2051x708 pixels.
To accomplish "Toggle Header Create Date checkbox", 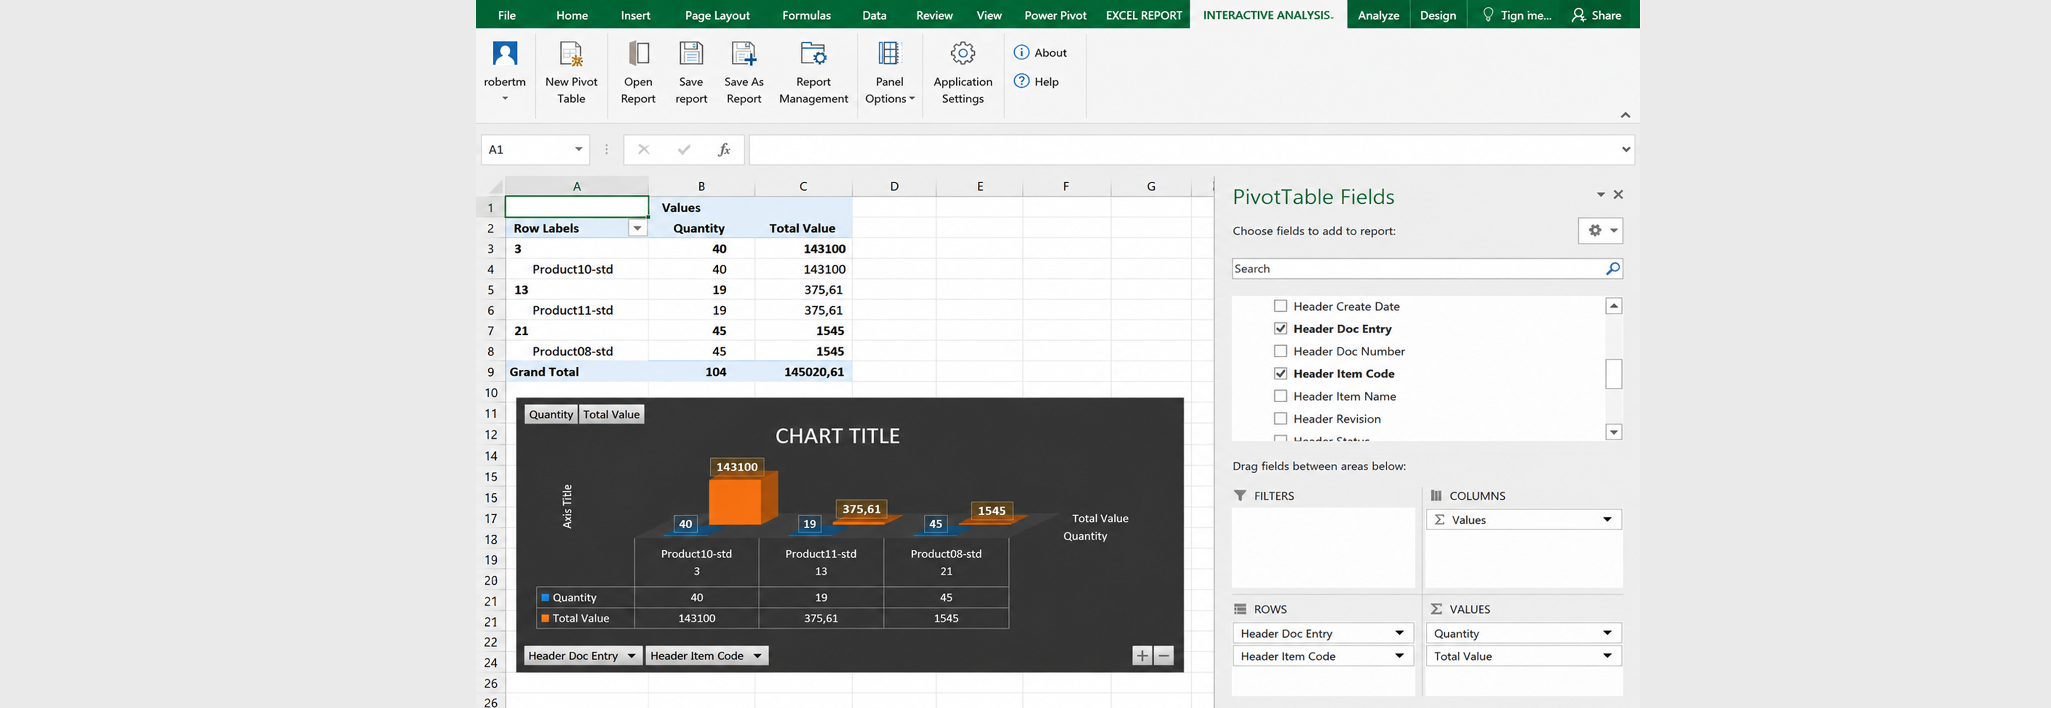I will (1280, 306).
